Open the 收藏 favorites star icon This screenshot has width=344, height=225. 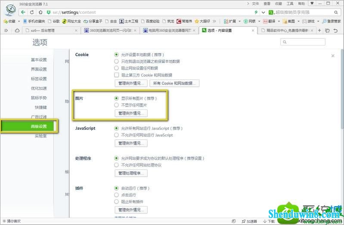click(6, 21)
